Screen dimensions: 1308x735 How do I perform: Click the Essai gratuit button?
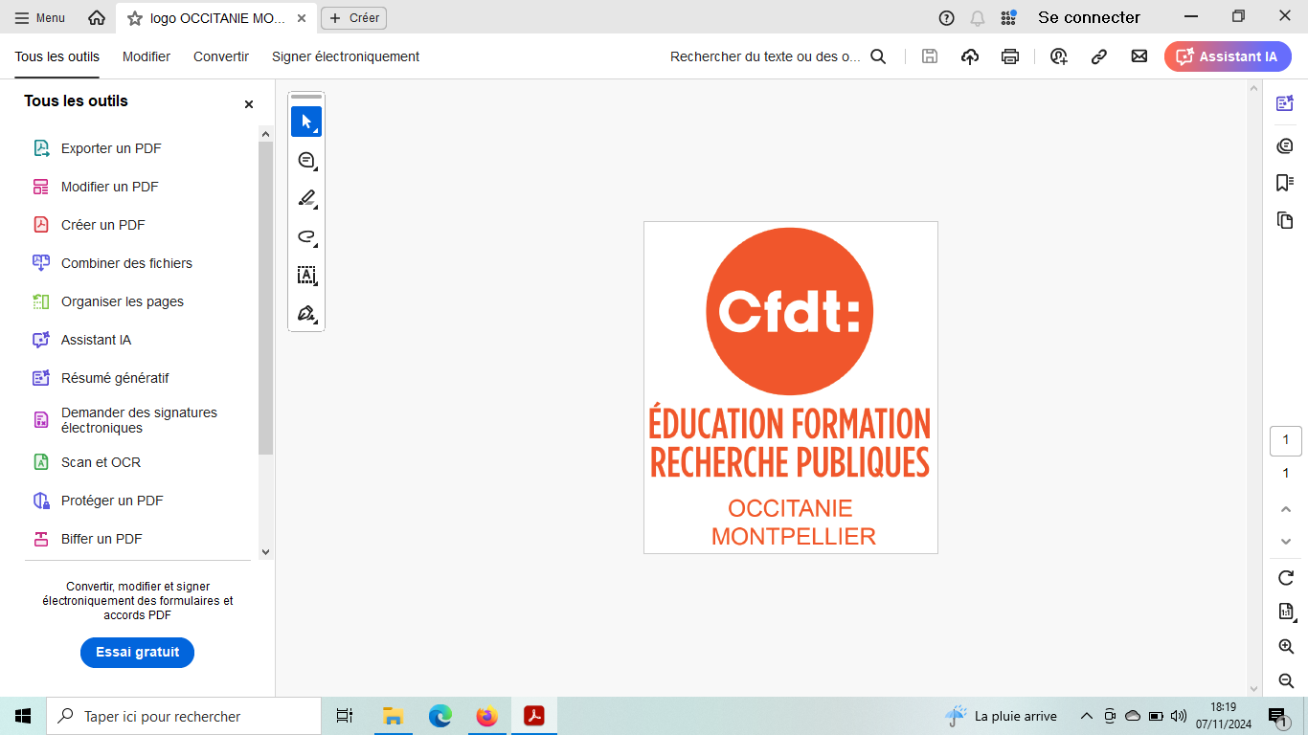(137, 652)
